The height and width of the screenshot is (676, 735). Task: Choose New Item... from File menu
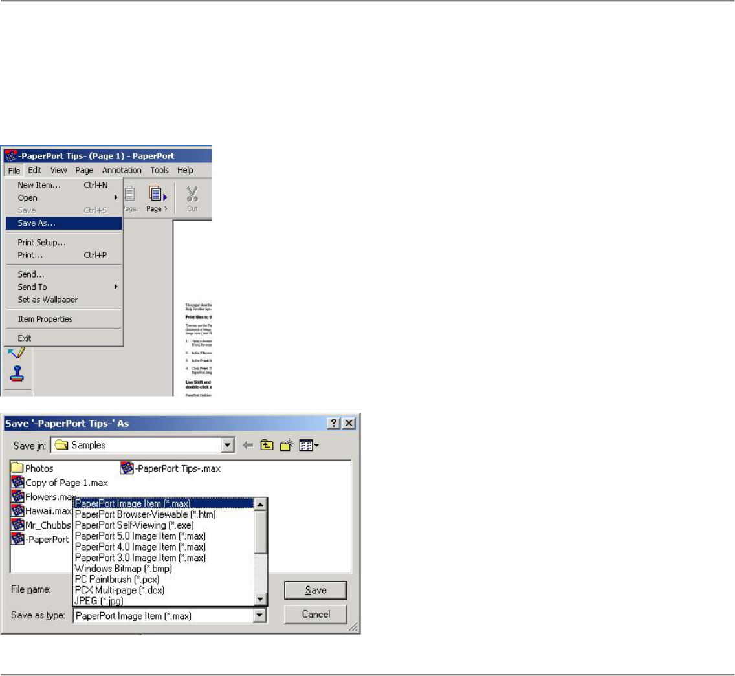(x=64, y=185)
